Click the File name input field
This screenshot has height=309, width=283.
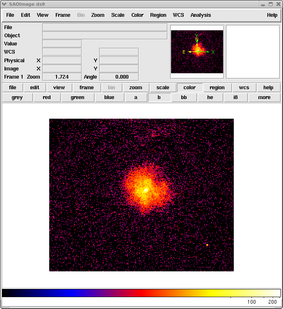click(x=105, y=27)
